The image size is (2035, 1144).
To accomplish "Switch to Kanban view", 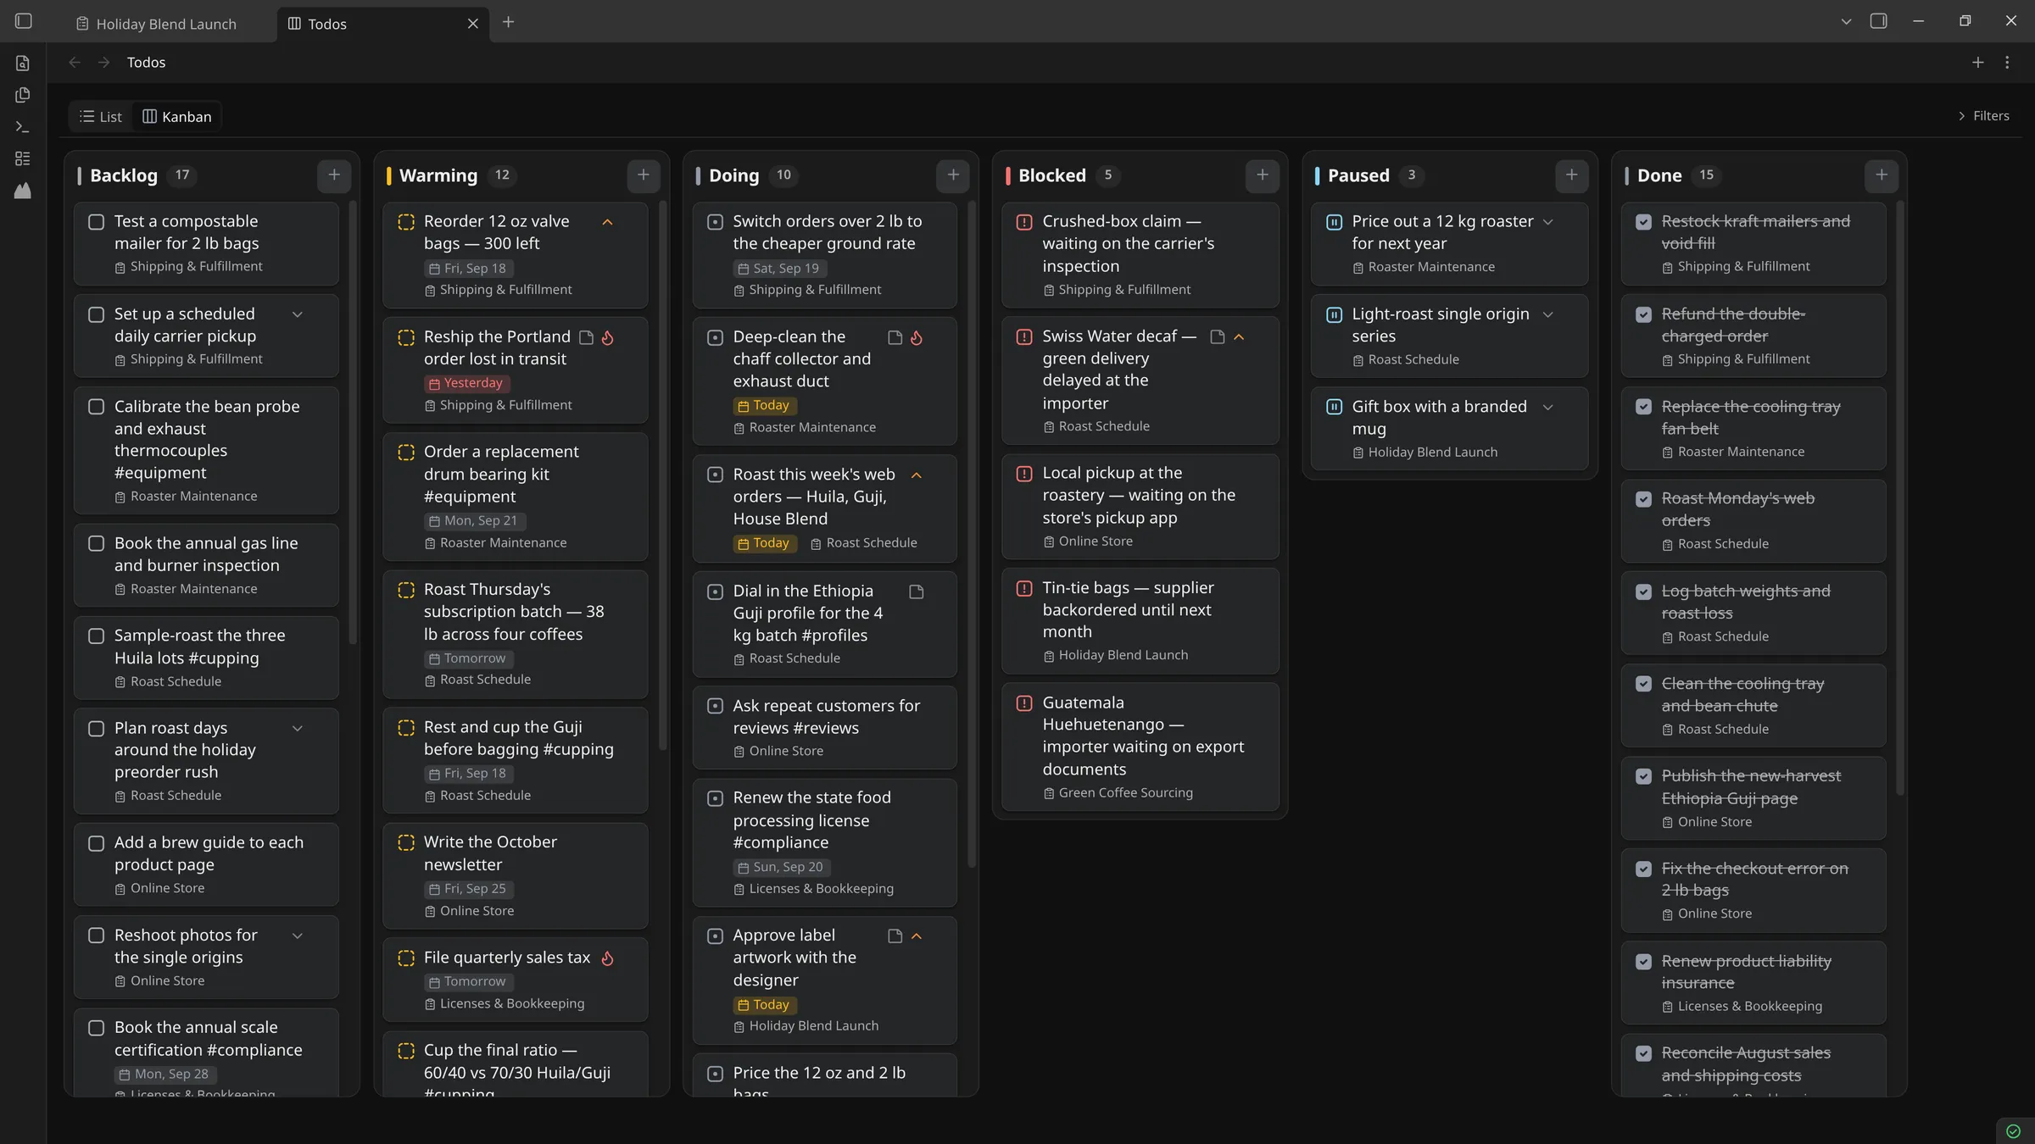I will tap(177, 117).
